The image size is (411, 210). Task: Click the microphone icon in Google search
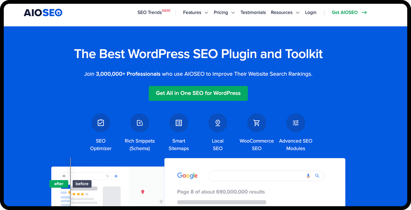(x=308, y=176)
